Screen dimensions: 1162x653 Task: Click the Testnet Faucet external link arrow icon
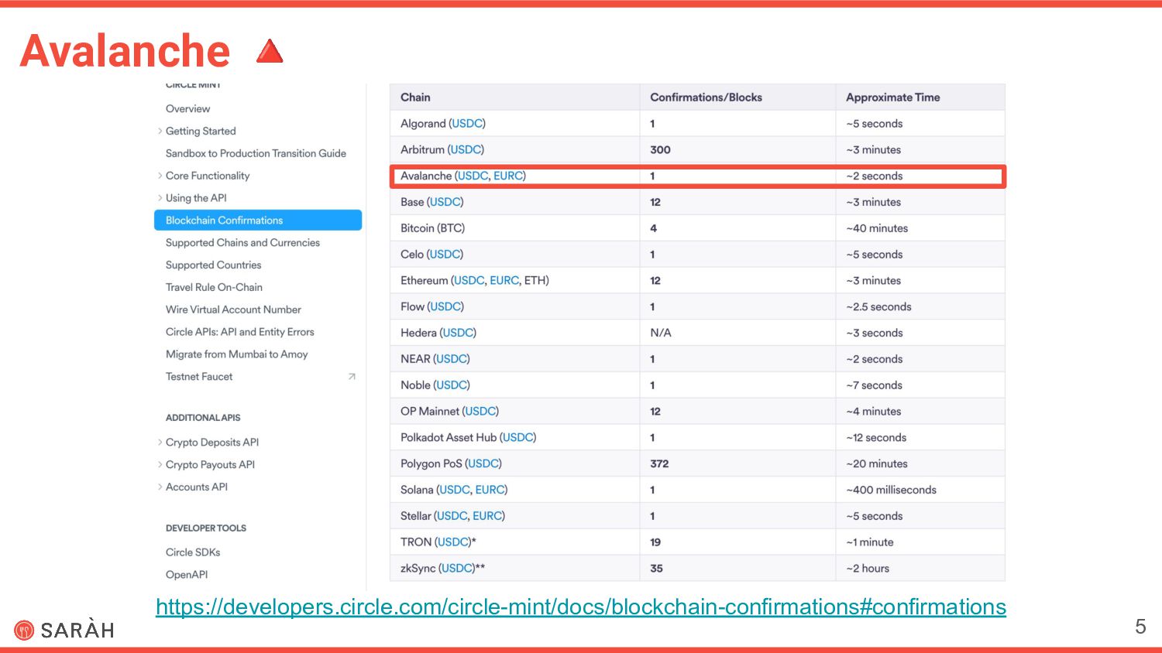pos(352,377)
